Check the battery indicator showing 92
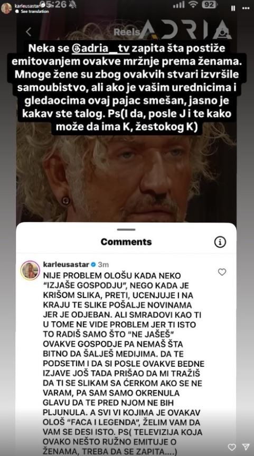Viewport: 254px width, 456px height. (209, 5)
